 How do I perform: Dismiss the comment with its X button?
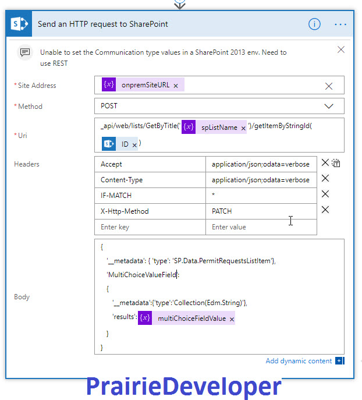point(341,49)
